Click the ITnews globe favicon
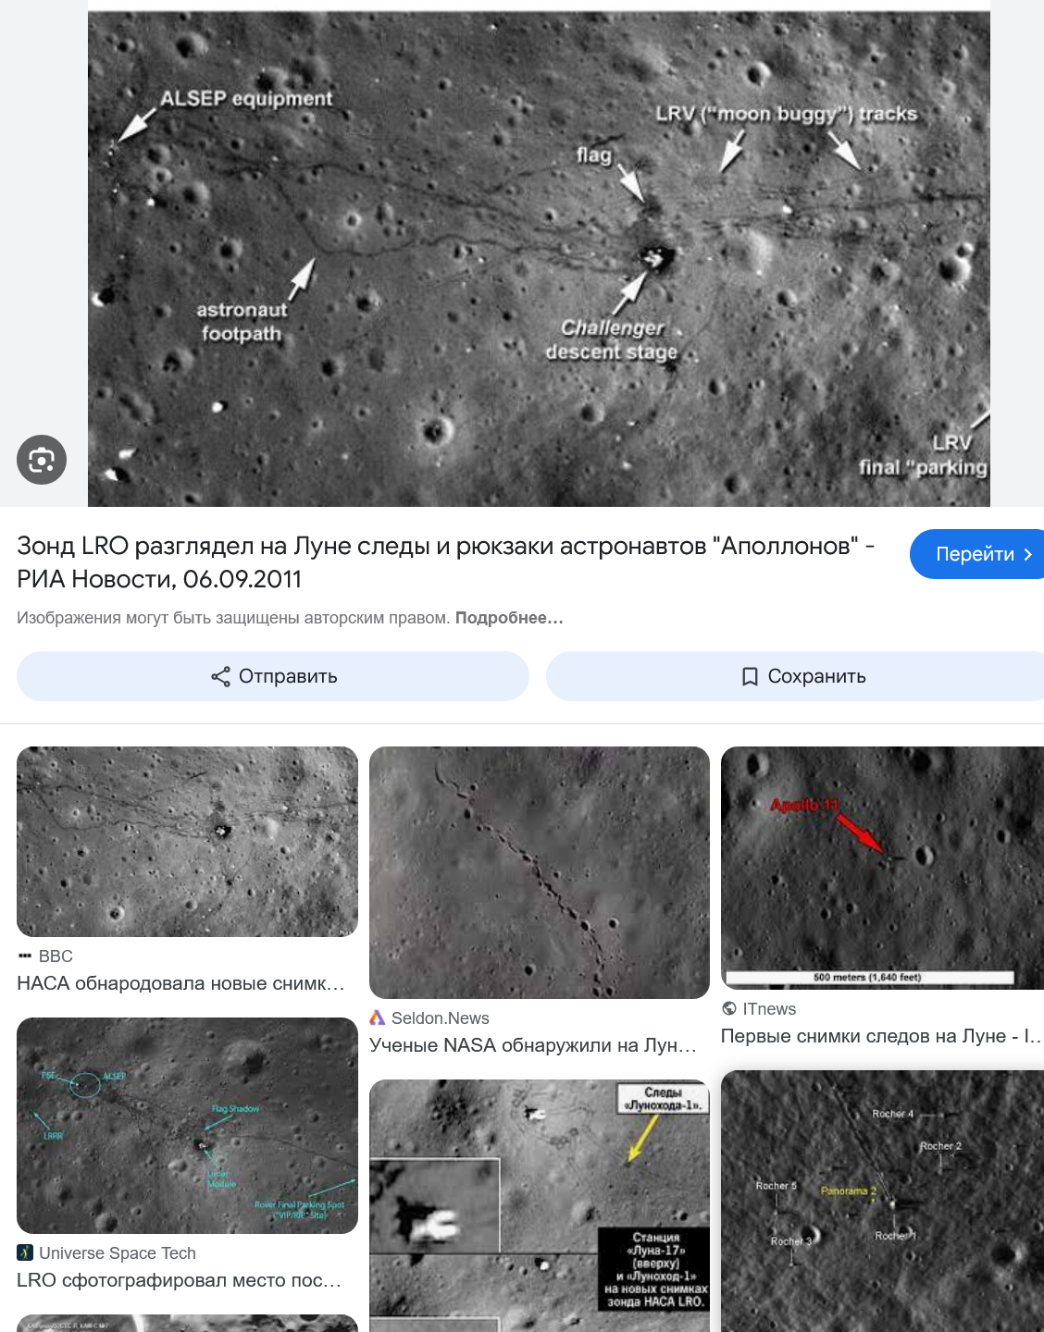 point(729,1009)
